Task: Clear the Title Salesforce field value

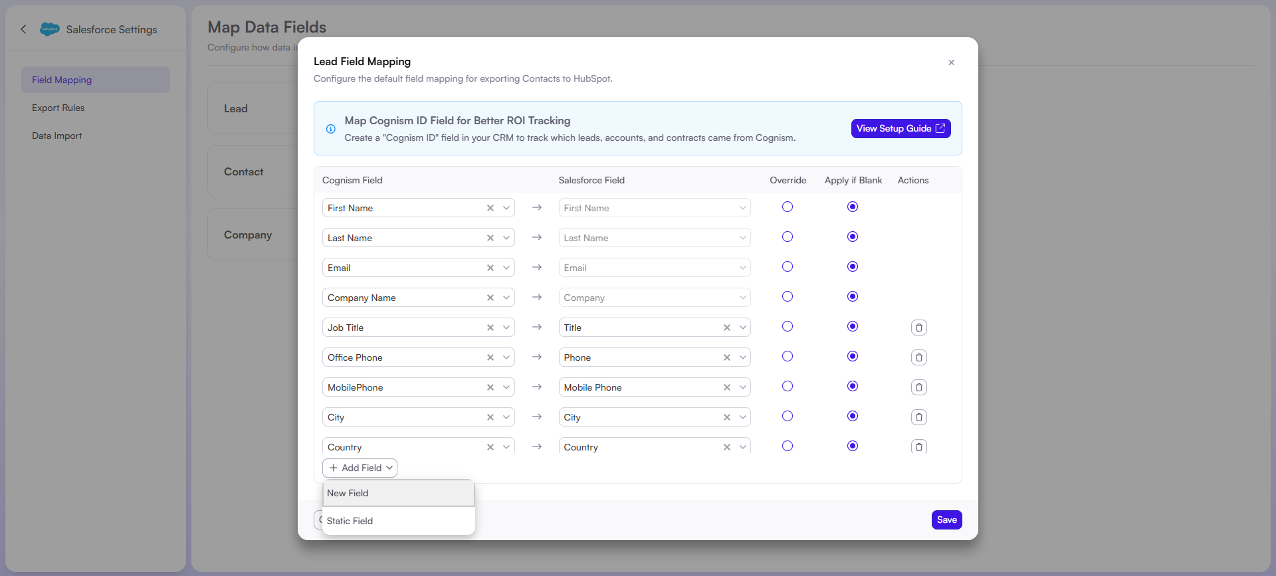Action: (727, 328)
